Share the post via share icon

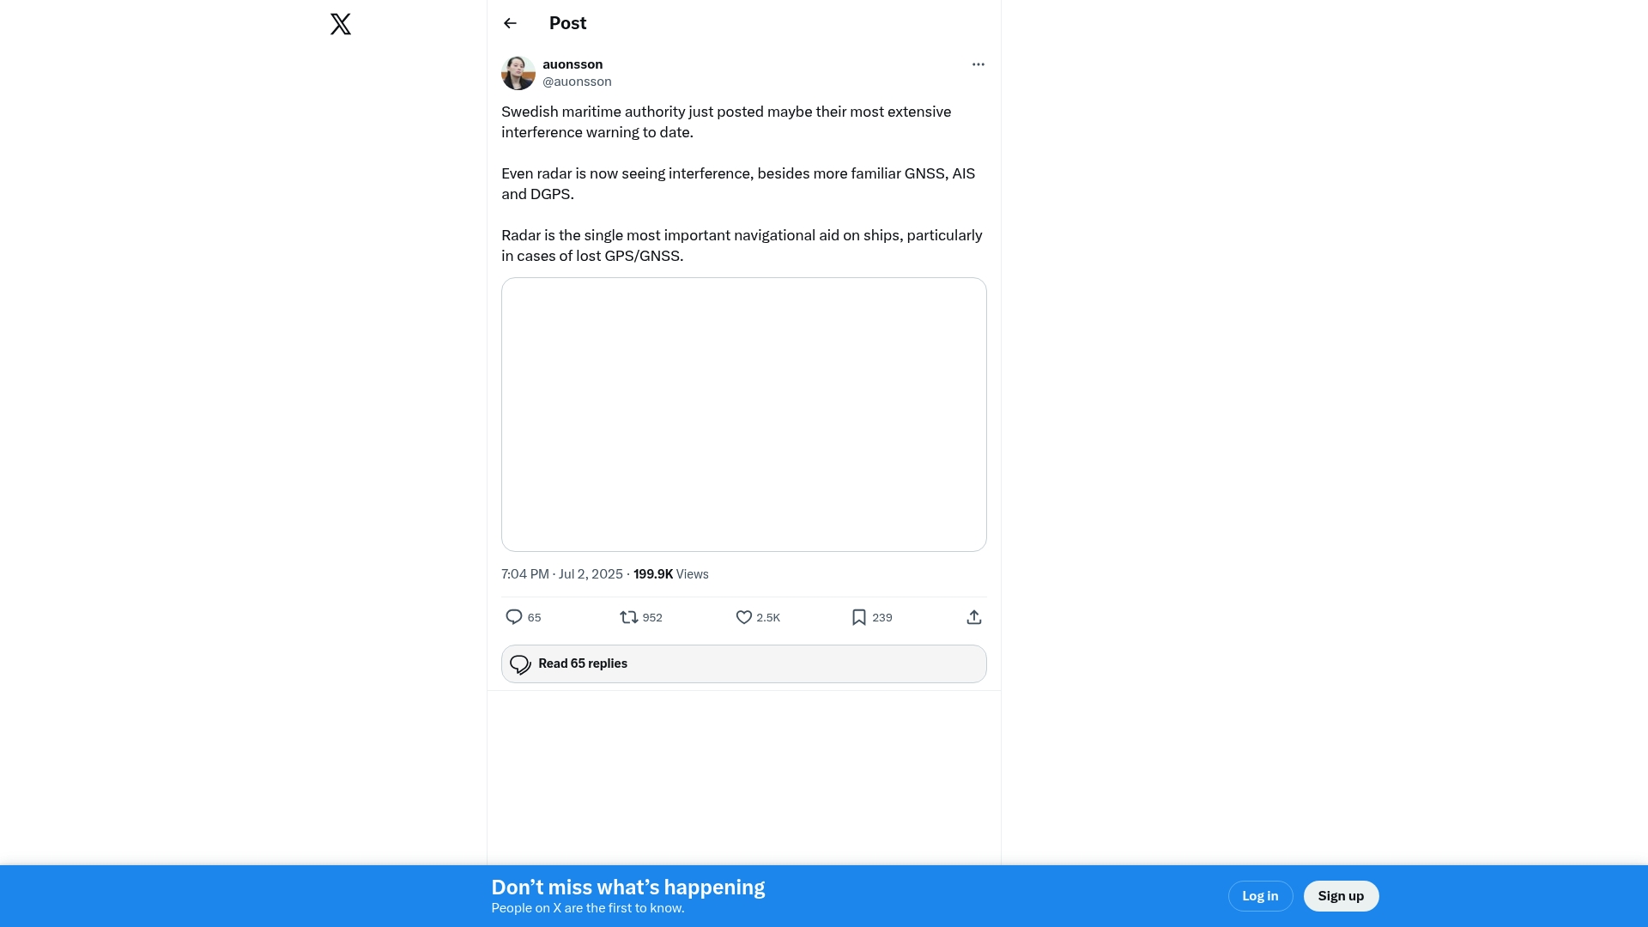coord(974,617)
